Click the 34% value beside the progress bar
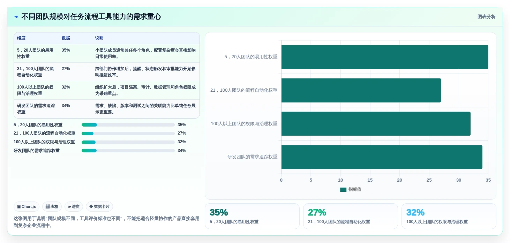The height and width of the screenshot is (243, 510). point(182,151)
